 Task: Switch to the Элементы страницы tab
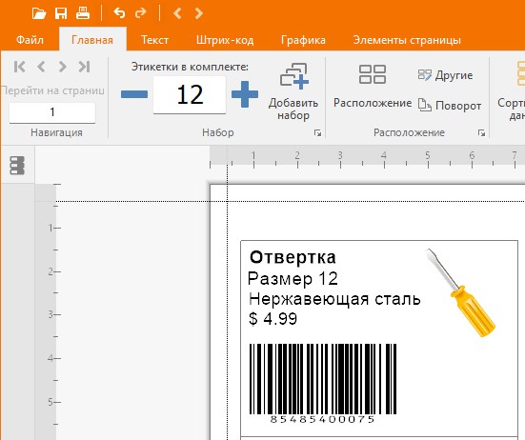(407, 40)
